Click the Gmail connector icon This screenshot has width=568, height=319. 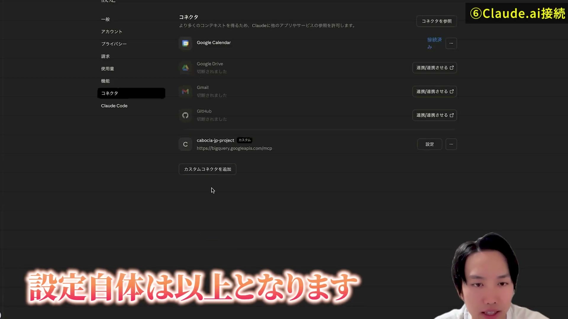click(185, 92)
